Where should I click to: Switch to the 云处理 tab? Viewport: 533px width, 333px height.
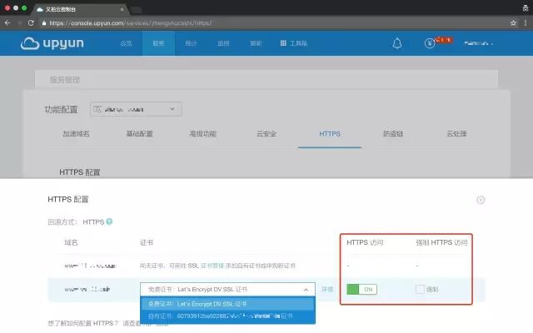pyautogui.click(x=456, y=134)
